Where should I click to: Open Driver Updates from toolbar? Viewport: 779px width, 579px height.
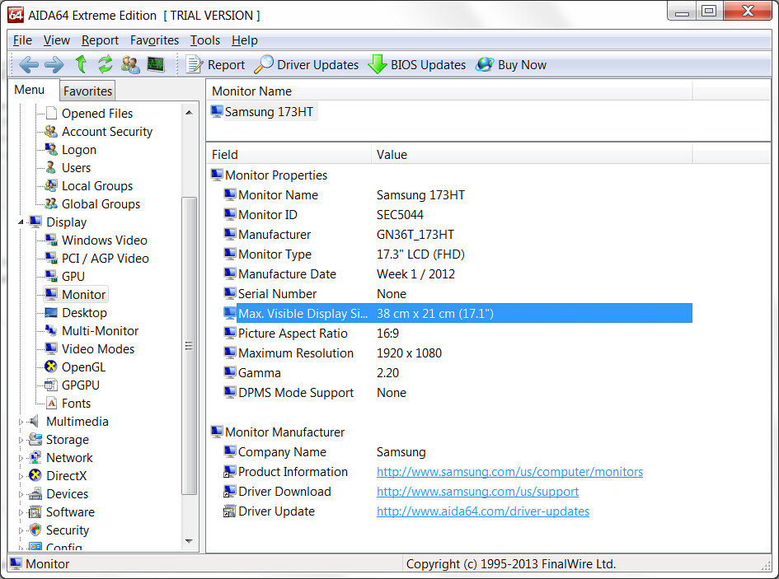point(306,64)
